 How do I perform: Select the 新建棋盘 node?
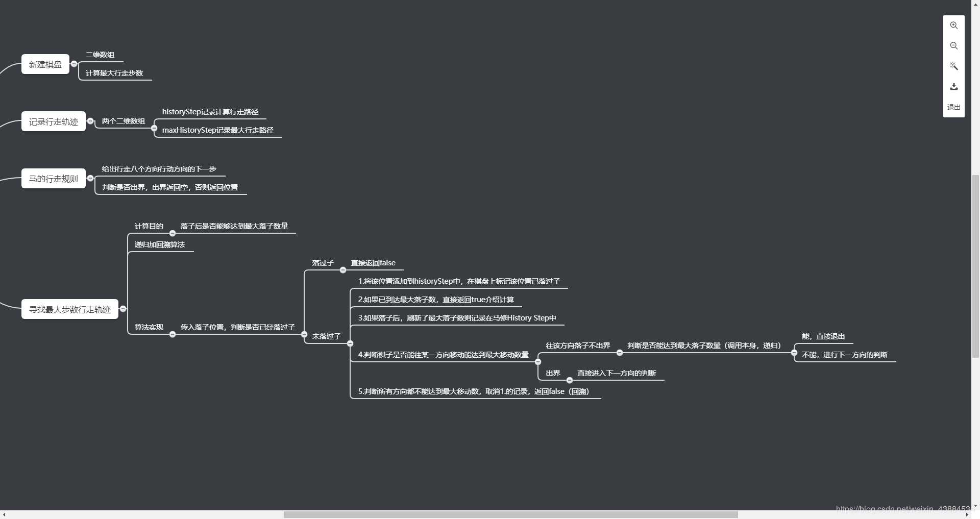coord(45,64)
